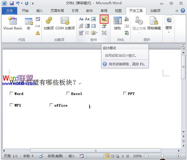Check the Word checkbox
This screenshot has width=187, height=160.
point(11,93)
